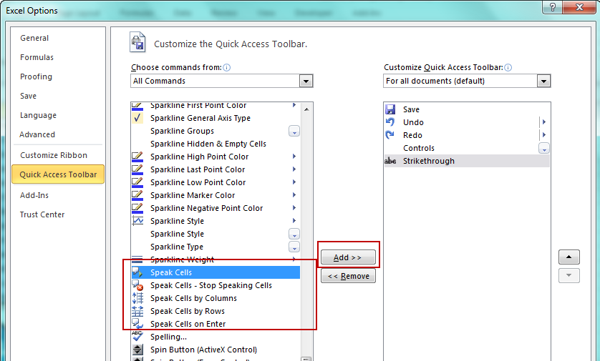Click the info icon beside Choose commands from

(226, 68)
